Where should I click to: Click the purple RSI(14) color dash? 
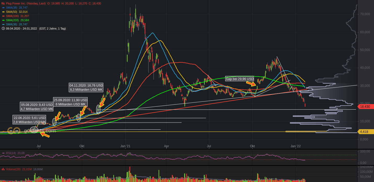pos(3,153)
